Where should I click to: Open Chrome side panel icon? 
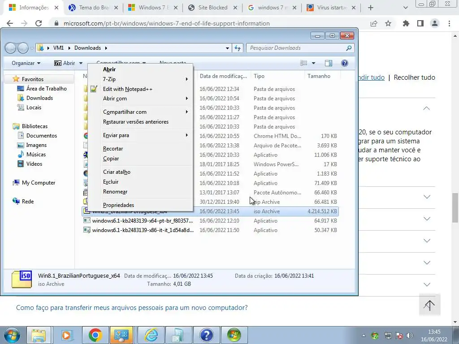click(420, 23)
